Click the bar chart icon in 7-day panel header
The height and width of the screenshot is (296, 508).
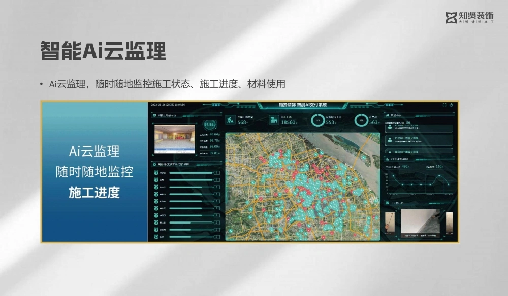click(387, 159)
